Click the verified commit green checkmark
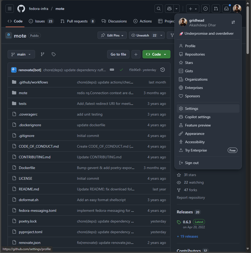This screenshot has width=251, height=253. 121,70
